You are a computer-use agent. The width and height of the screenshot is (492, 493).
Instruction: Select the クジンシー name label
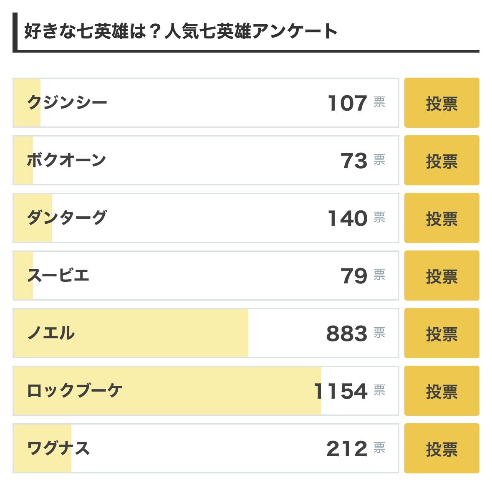point(67,103)
